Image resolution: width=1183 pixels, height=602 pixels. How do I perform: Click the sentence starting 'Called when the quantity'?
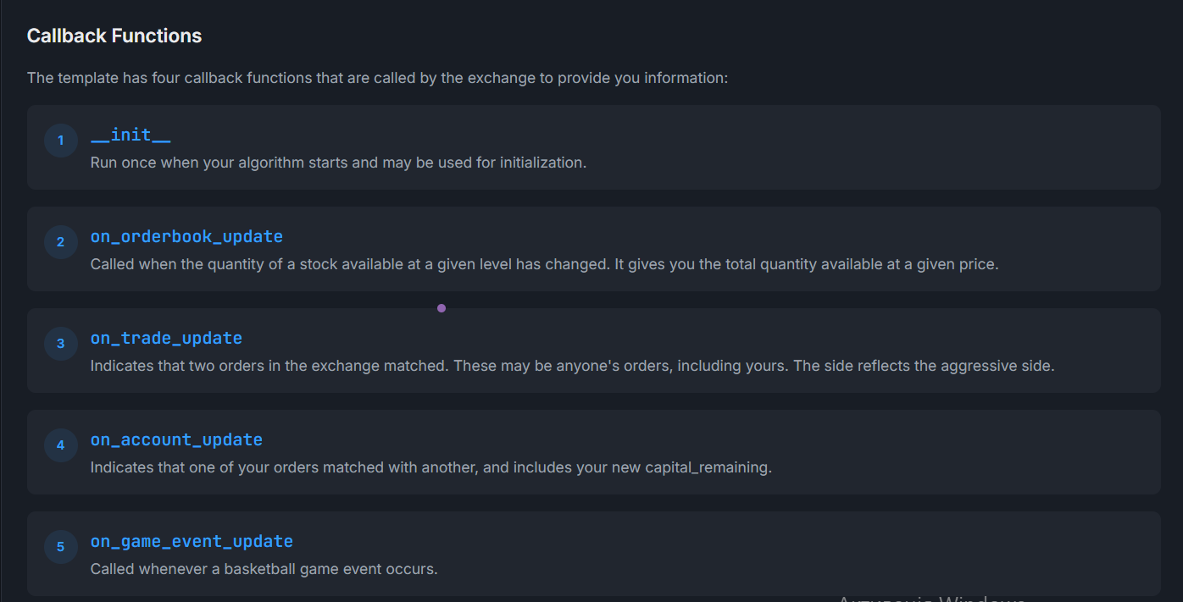(x=349, y=264)
